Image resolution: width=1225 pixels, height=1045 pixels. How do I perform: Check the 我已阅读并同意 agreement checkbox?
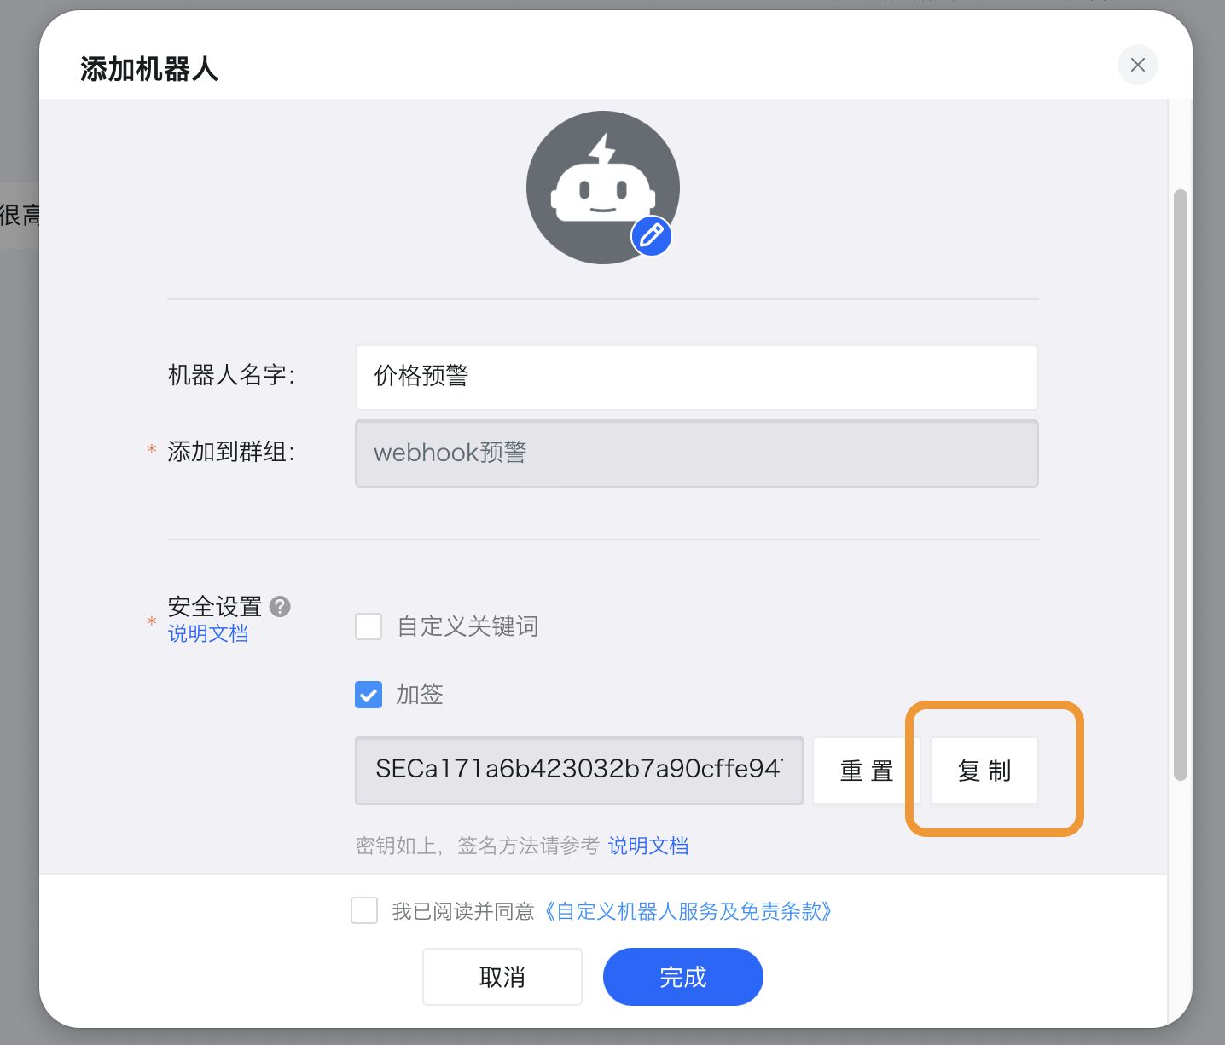[364, 910]
